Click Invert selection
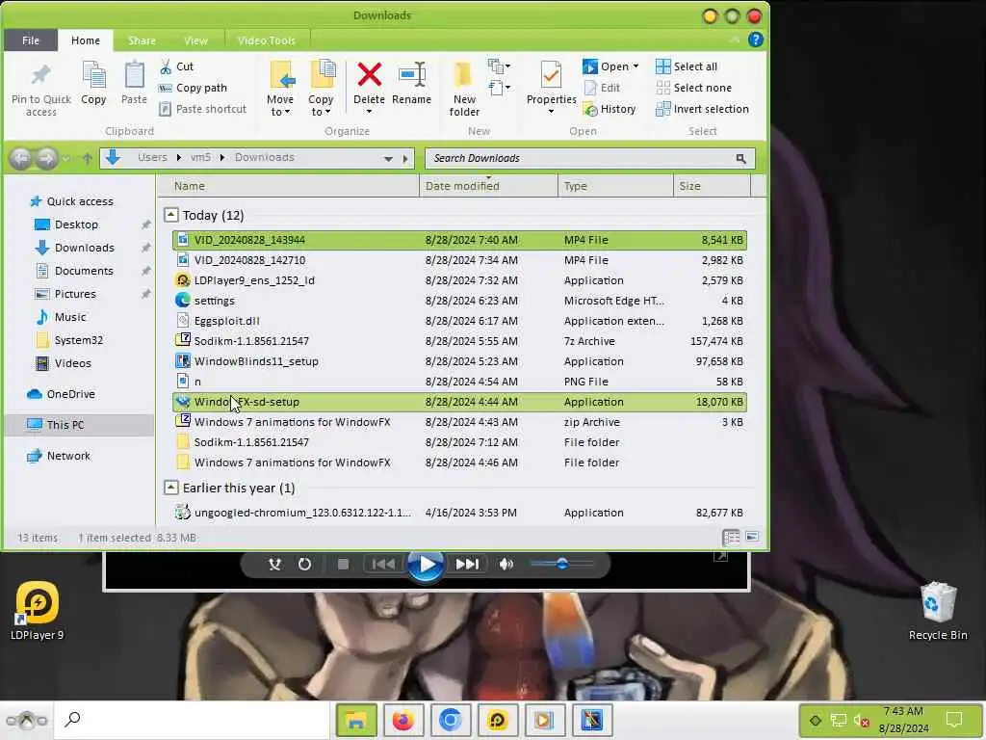 (x=702, y=110)
